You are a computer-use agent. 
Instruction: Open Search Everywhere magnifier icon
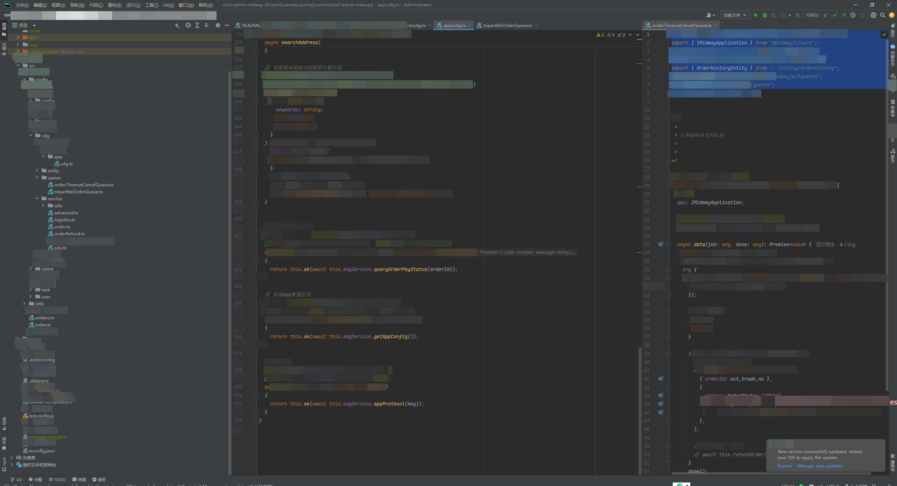point(883,15)
